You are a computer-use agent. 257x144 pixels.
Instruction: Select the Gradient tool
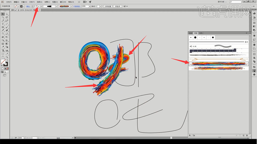pos(7,44)
